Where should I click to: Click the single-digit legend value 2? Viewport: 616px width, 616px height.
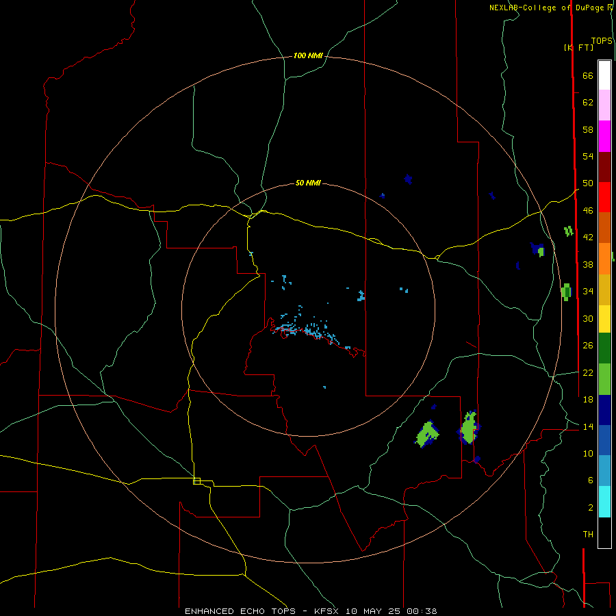[591, 508]
